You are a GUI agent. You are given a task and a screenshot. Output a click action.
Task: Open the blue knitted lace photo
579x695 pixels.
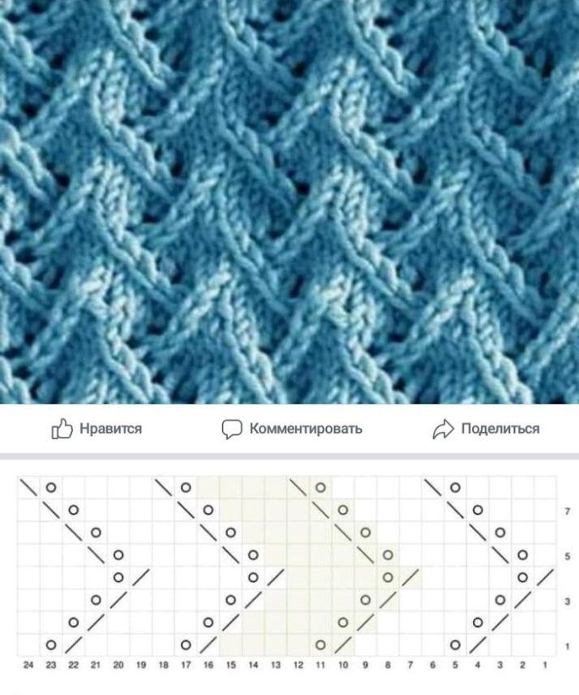(289, 201)
